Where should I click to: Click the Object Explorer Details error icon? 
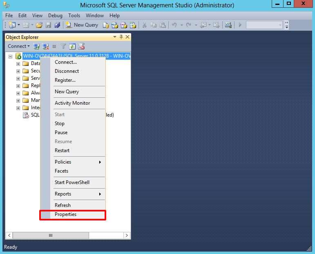(81, 47)
